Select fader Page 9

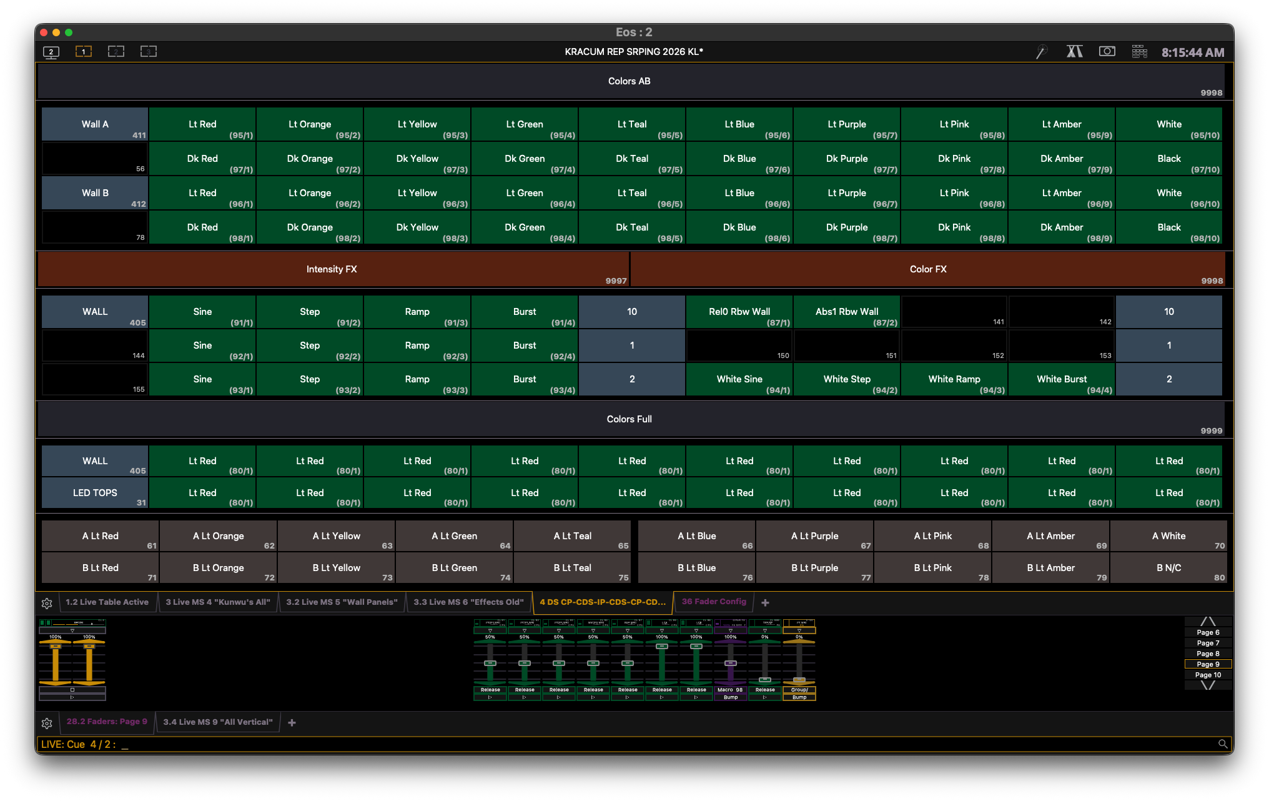tap(1208, 664)
